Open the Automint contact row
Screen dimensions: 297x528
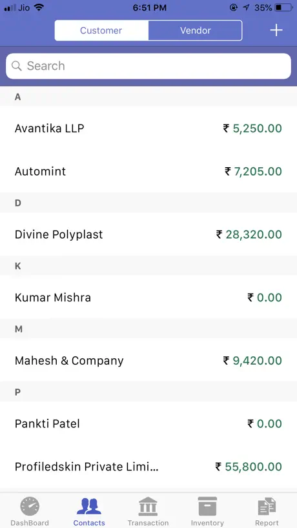[148, 172]
